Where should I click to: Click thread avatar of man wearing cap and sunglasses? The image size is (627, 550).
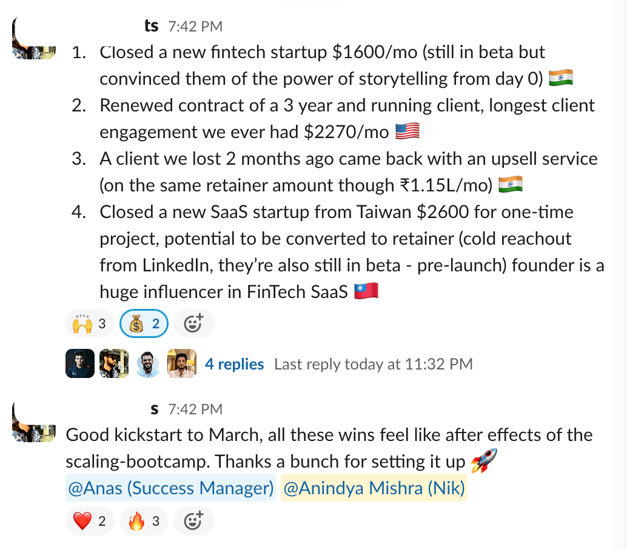click(114, 363)
